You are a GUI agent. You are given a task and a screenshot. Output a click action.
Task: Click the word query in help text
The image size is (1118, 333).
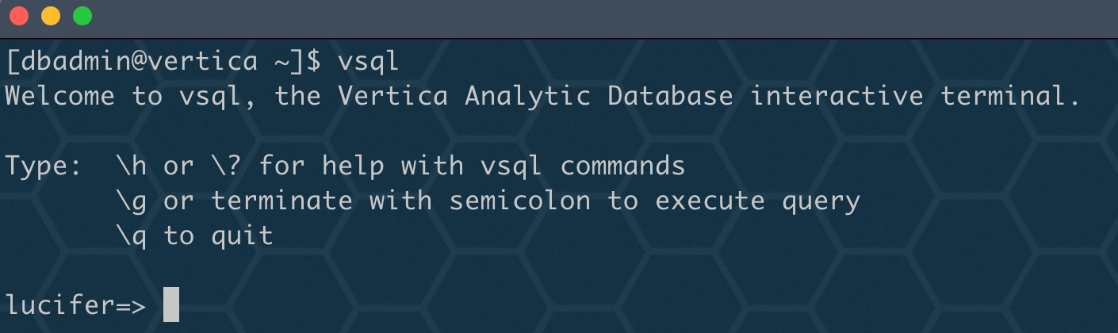pos(821,201)
